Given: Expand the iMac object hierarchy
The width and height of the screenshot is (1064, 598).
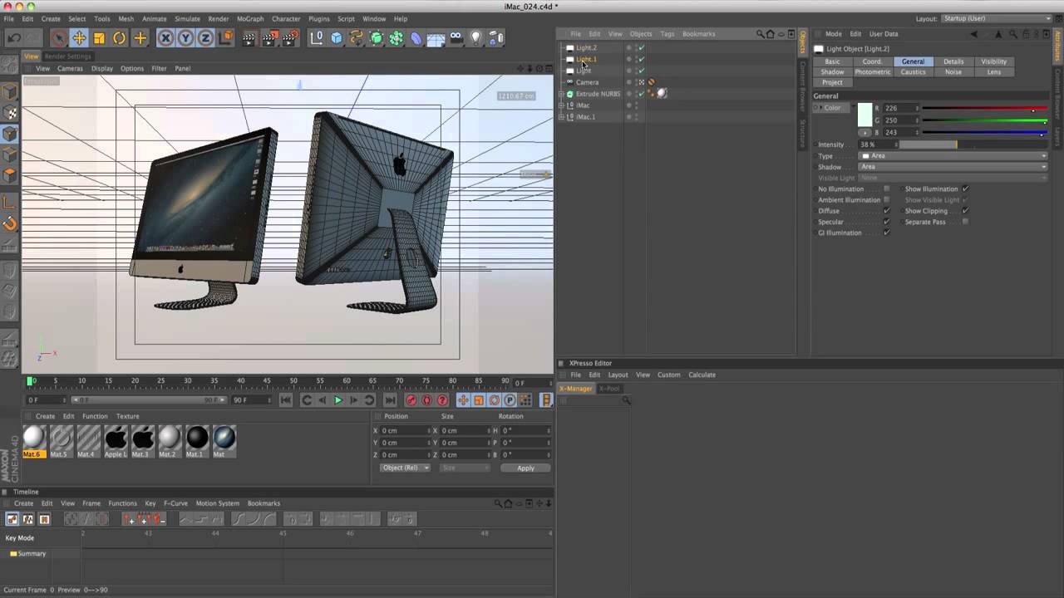Looking at the screenshot, I should [x=562, y=105].
